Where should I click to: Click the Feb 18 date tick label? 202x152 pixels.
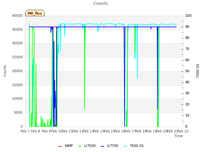pos(141,131)
